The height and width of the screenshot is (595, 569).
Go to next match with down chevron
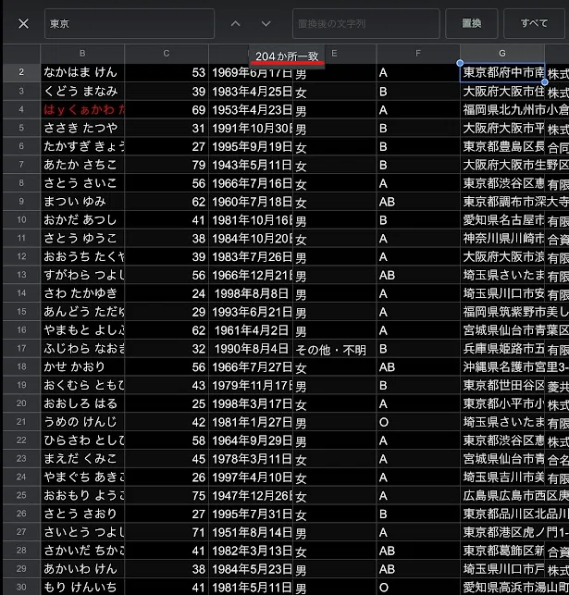[x=266, y=24]
